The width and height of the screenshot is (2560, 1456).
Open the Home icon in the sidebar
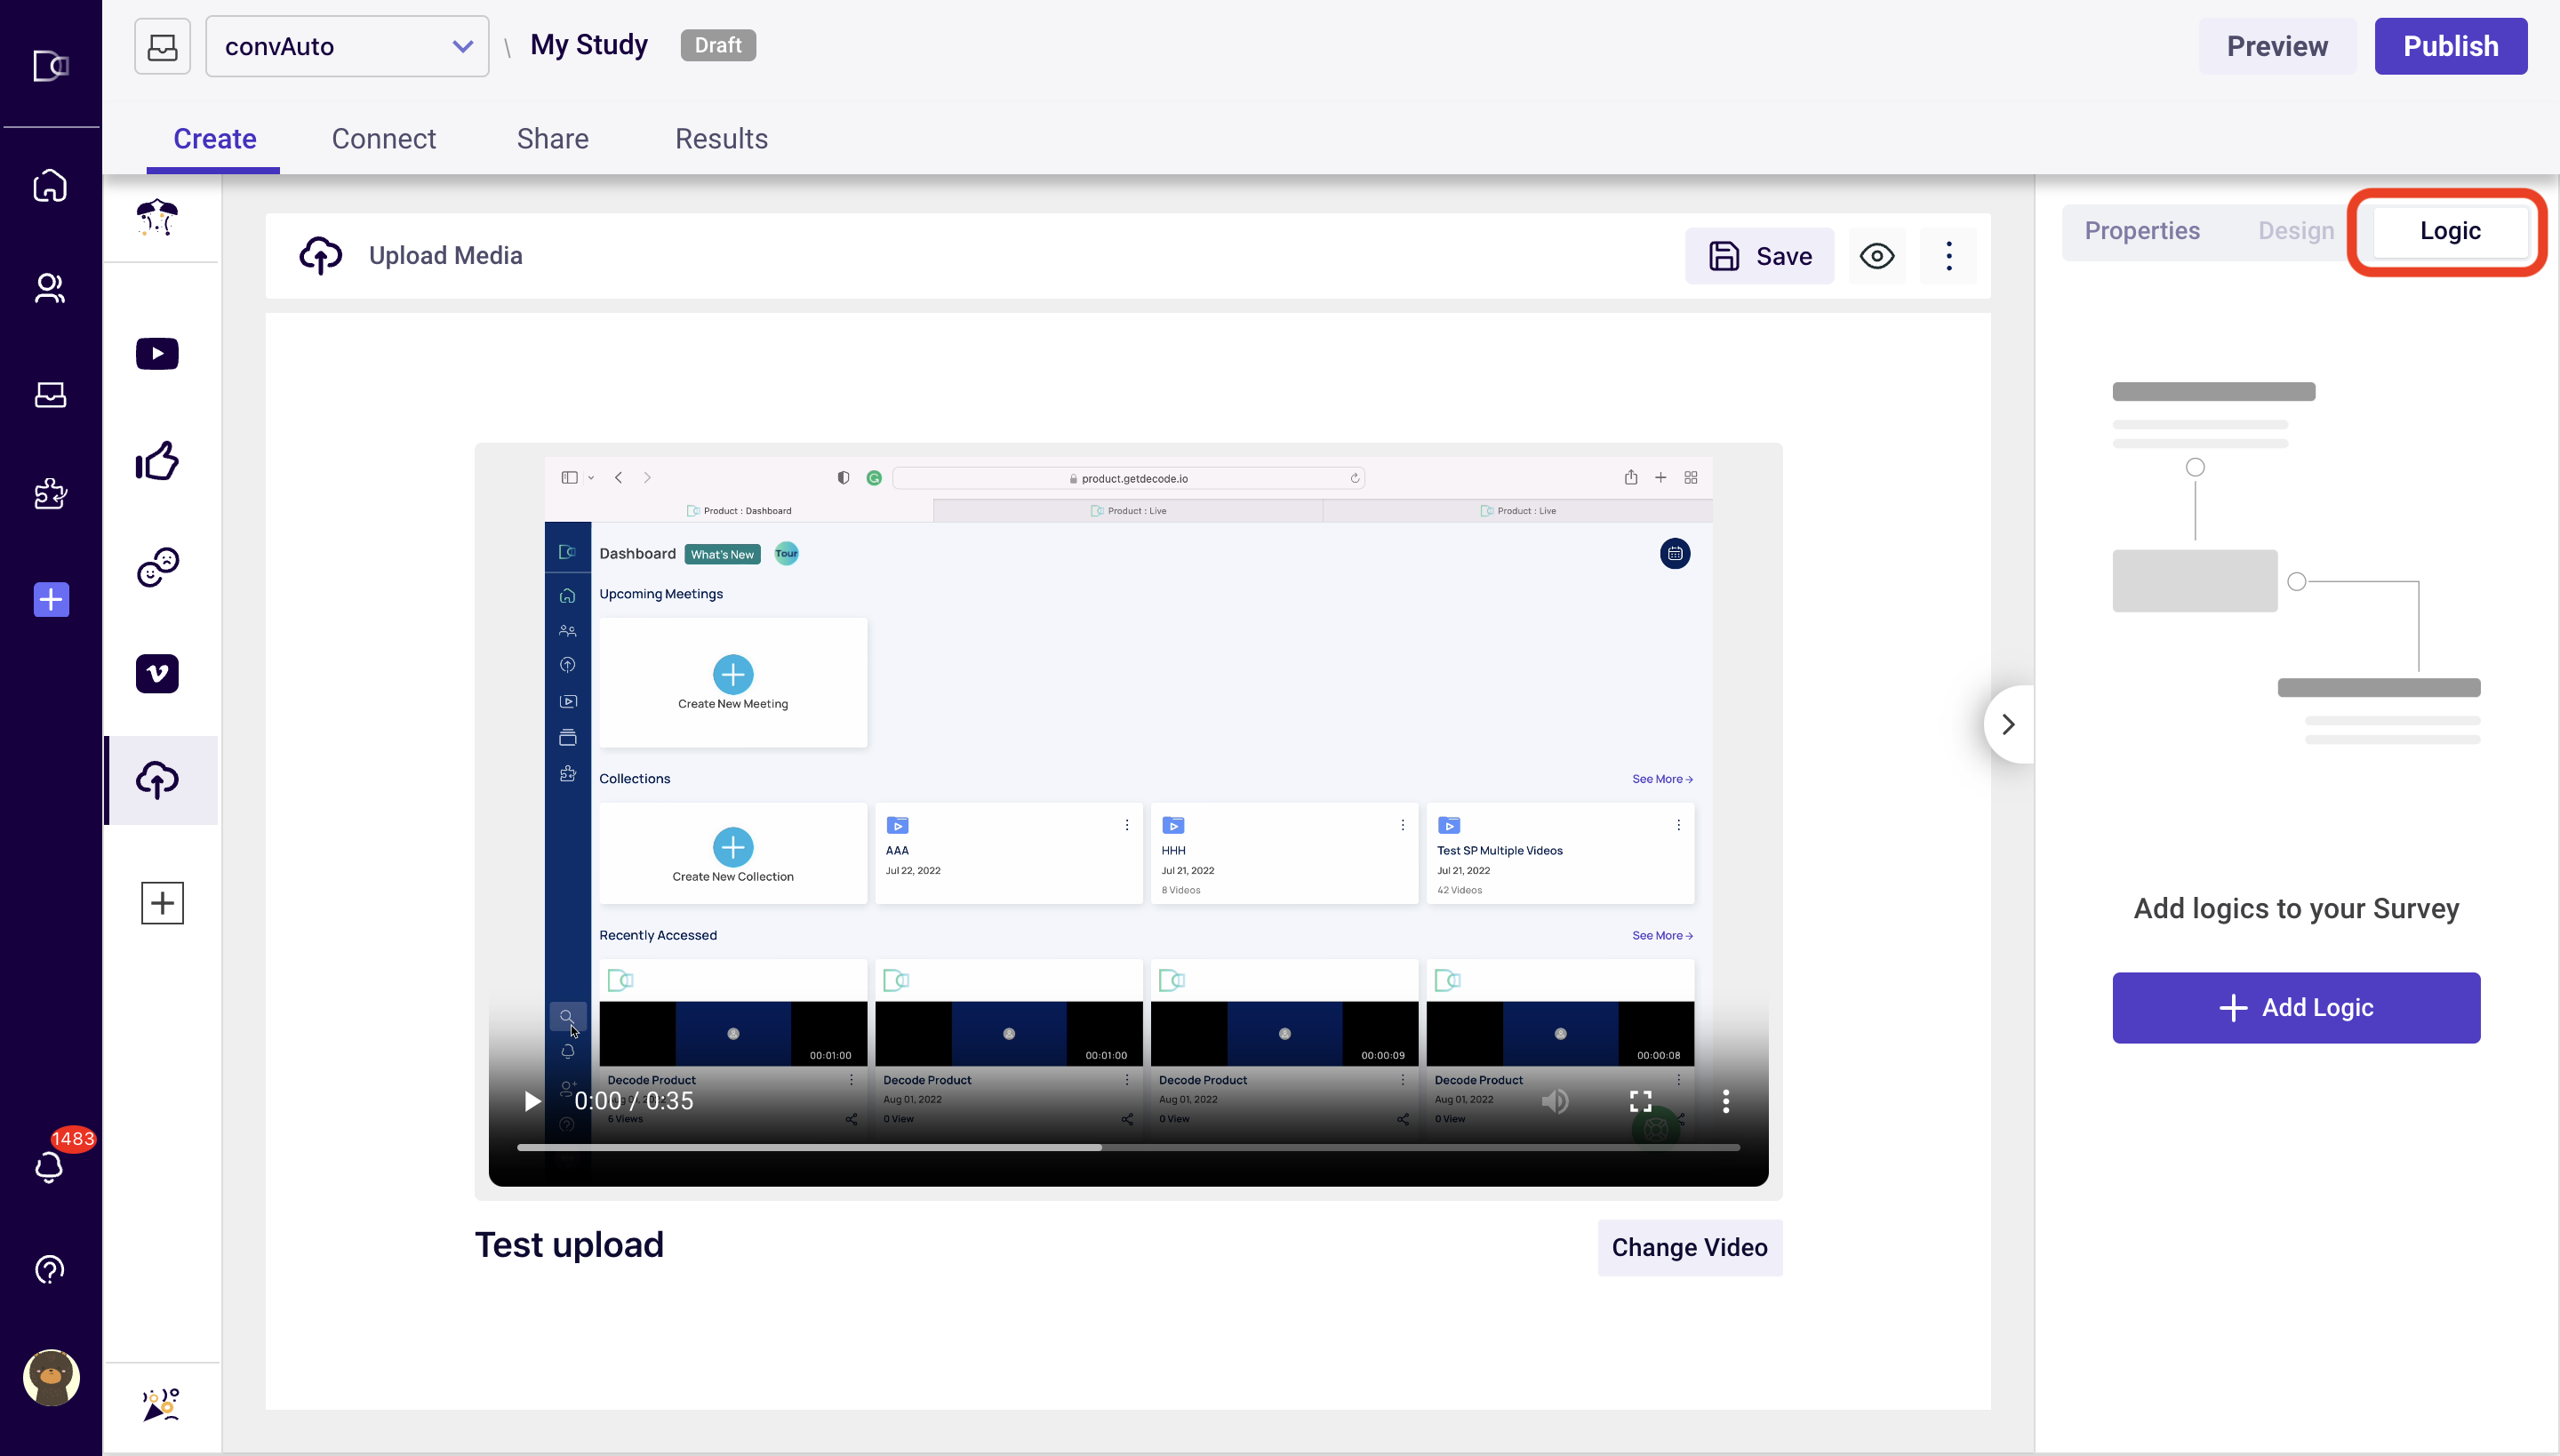pyautogui.click(x=50, y=186)
